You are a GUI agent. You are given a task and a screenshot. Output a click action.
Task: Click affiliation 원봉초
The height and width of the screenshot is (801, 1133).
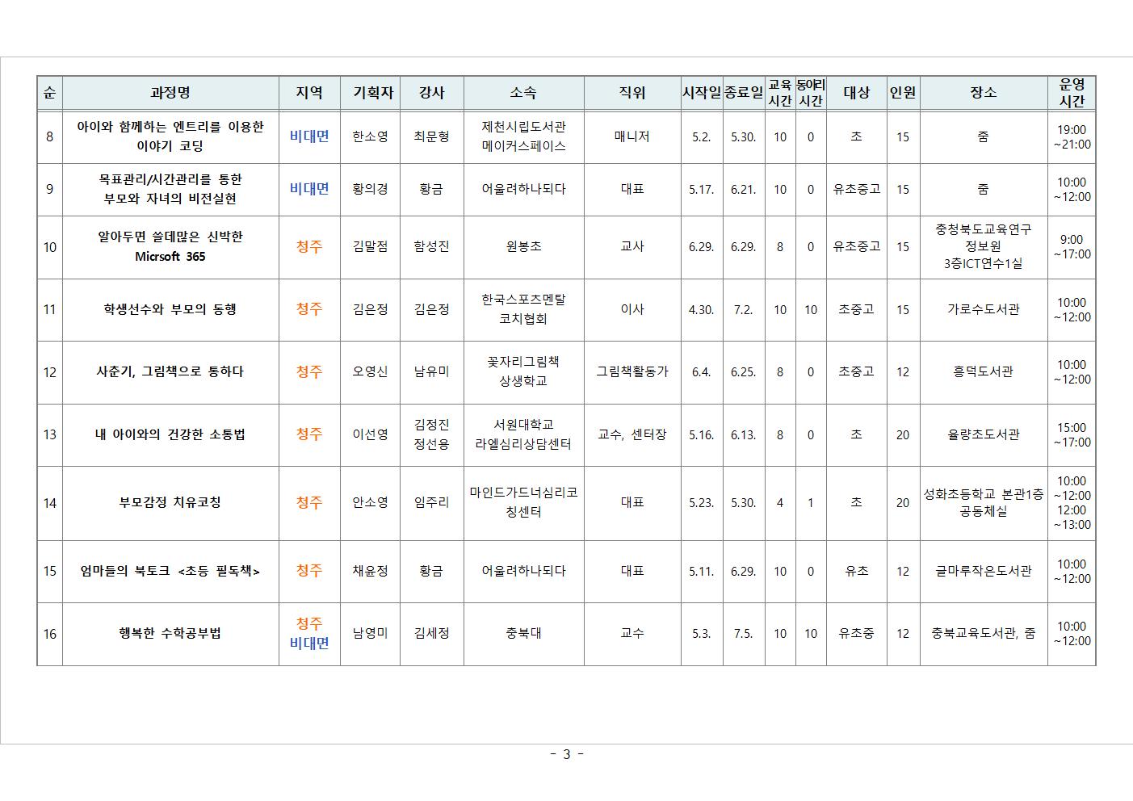click(x=523, y=246)
